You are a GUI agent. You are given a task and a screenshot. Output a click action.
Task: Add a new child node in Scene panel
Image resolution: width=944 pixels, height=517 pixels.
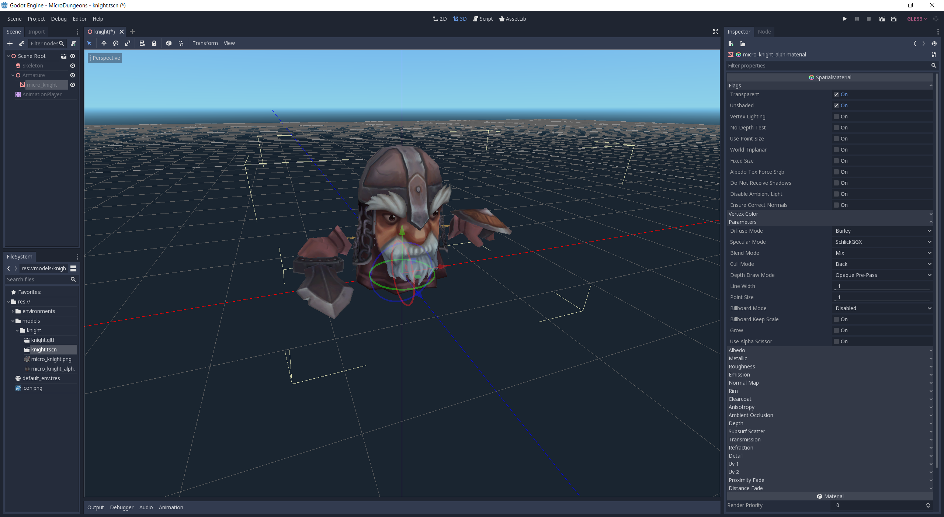(10, 44)
